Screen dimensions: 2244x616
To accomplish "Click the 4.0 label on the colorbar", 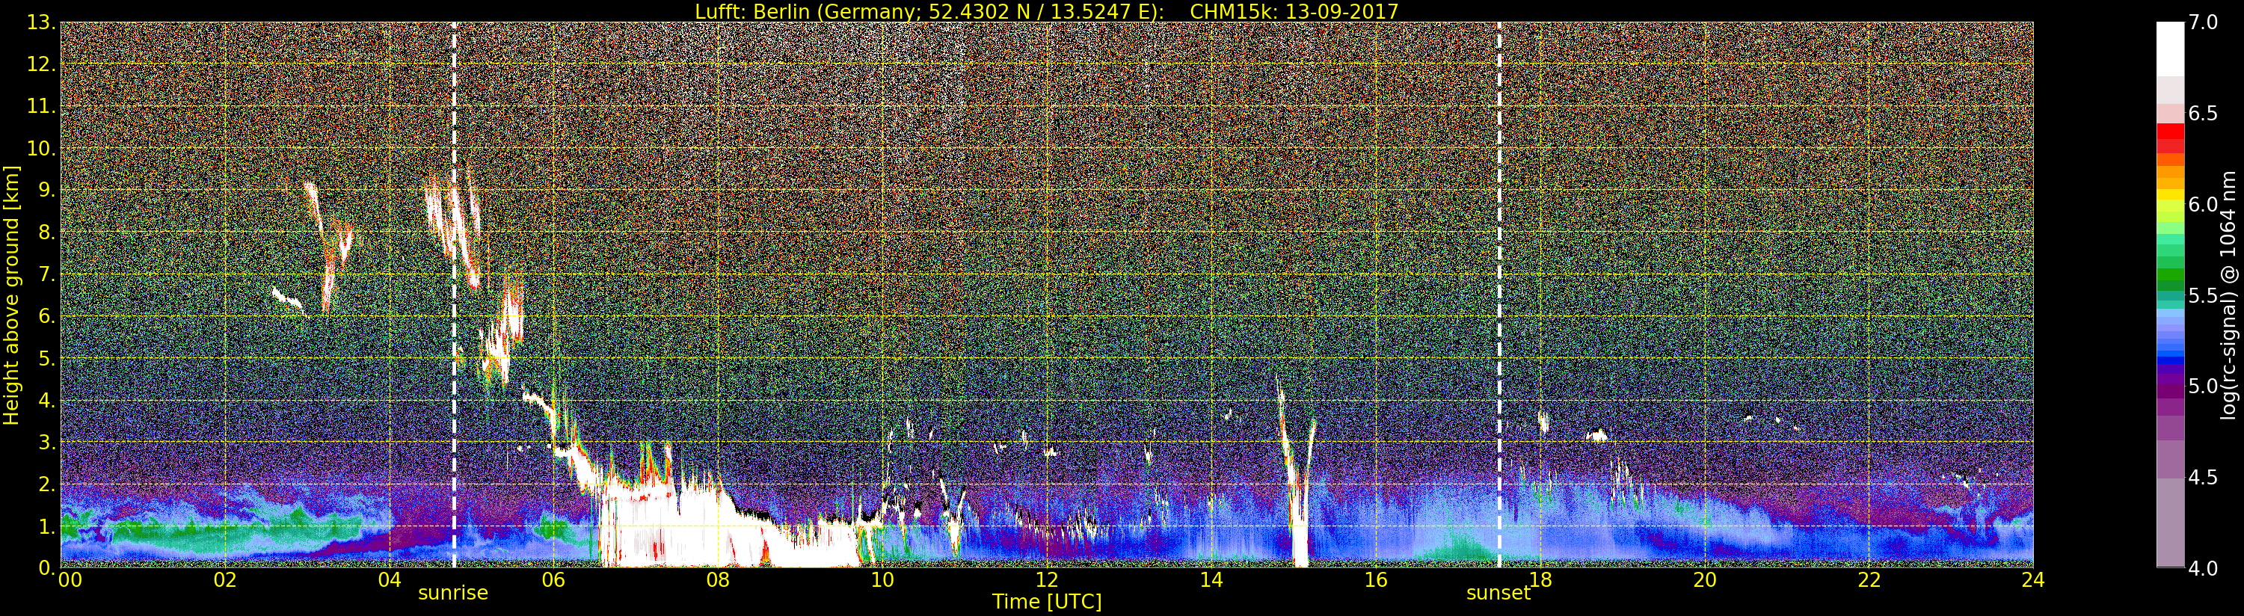I will point(2203,568).
